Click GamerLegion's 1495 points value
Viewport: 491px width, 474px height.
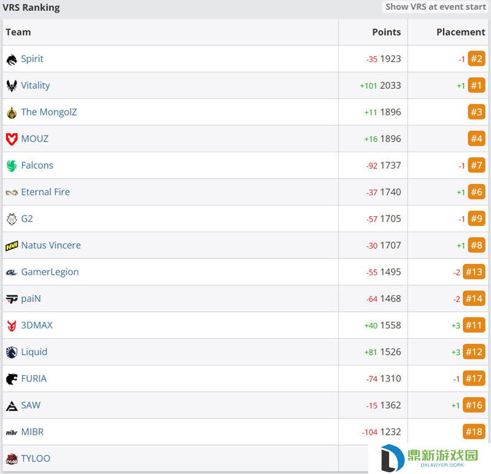[x=390, y=271]
